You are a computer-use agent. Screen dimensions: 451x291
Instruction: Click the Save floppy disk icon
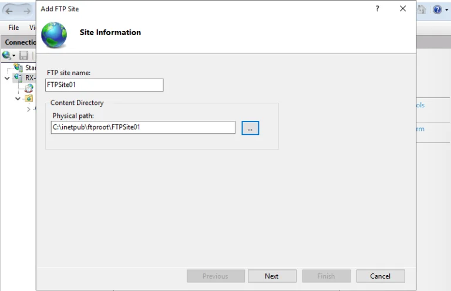pos(23,55)
